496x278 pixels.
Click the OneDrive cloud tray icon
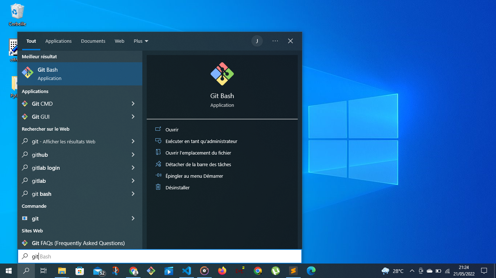tap(430, 271)
